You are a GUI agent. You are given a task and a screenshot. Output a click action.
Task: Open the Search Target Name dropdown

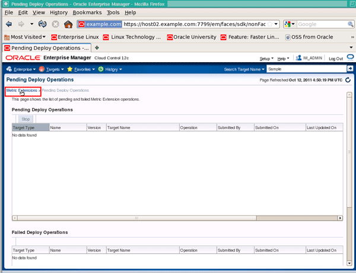(x=244, y=69)
